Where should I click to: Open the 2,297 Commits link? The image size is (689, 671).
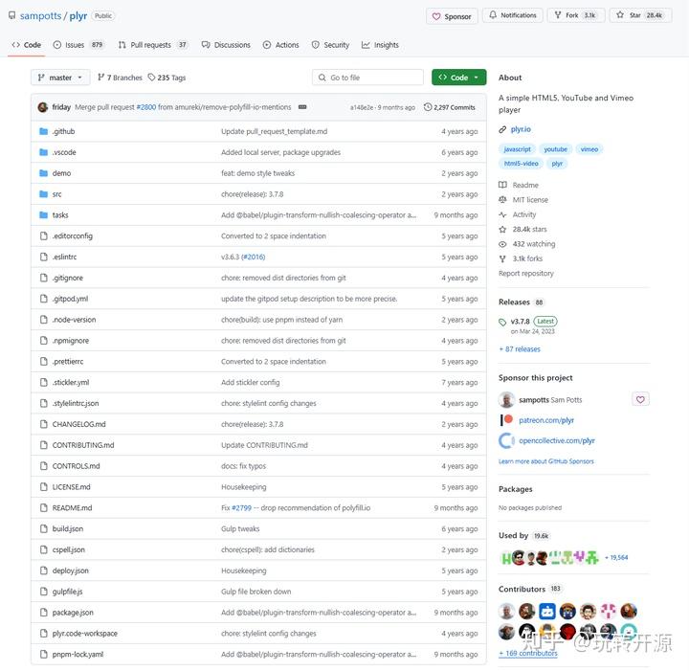pos(450,107)
